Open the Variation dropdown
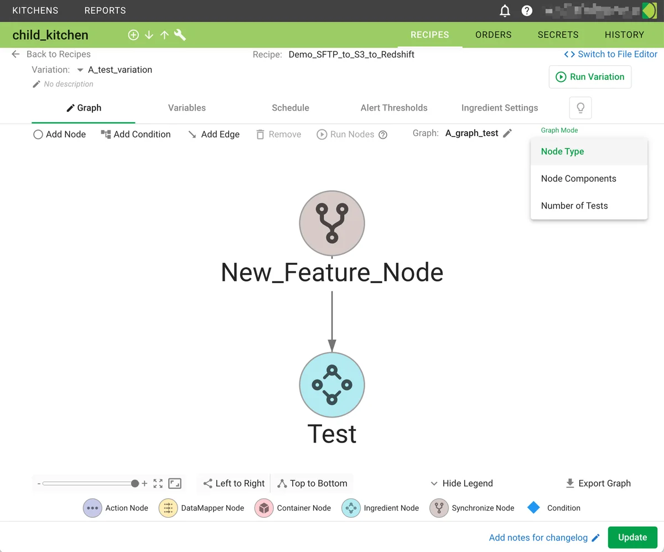Viewport: 664px width, 552px height. tap(80, 70)
